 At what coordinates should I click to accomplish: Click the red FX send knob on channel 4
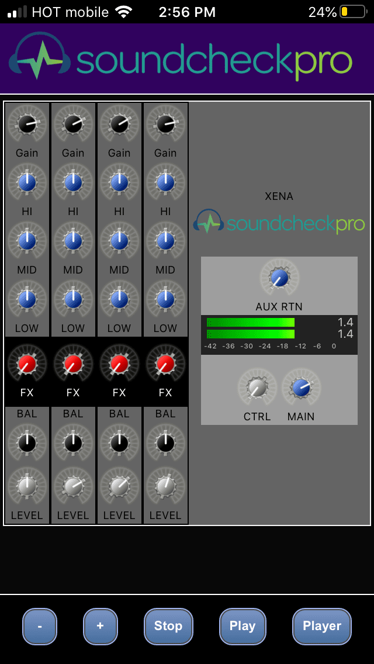tap(165, 364)
